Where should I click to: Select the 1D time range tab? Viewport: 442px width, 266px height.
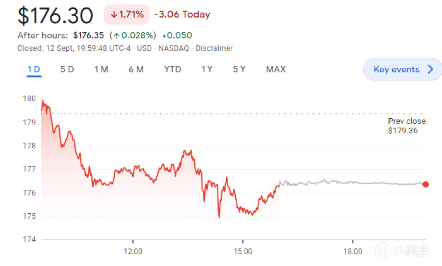click(x=33, y=69)
